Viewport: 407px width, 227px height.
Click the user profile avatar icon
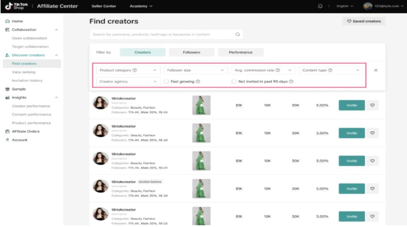tap(368, 6)
